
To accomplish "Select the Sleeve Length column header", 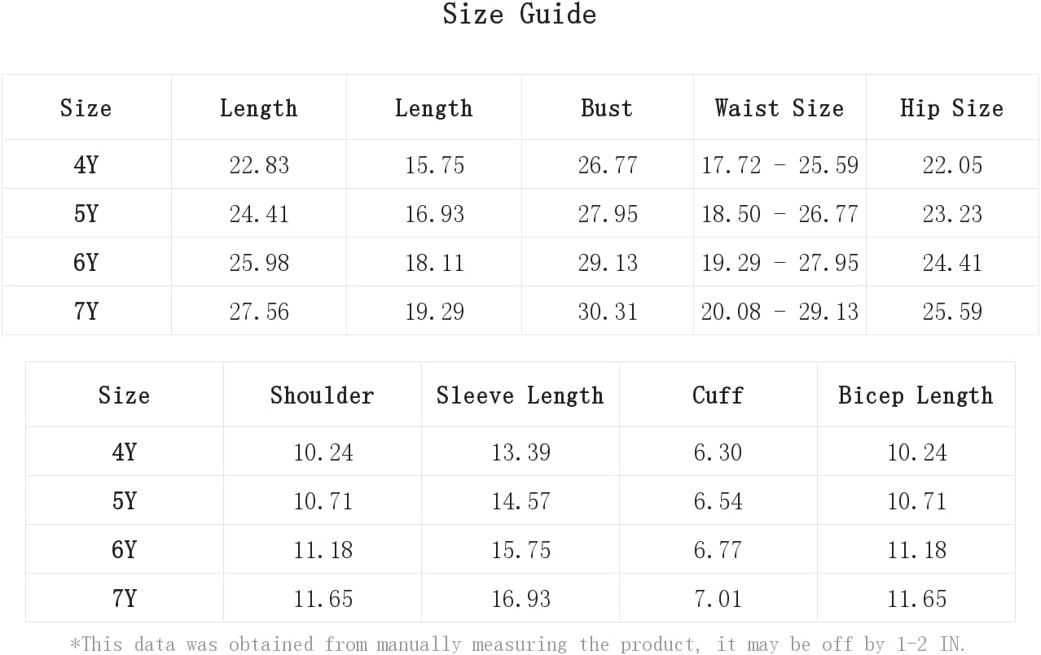I will click(520, 395).
